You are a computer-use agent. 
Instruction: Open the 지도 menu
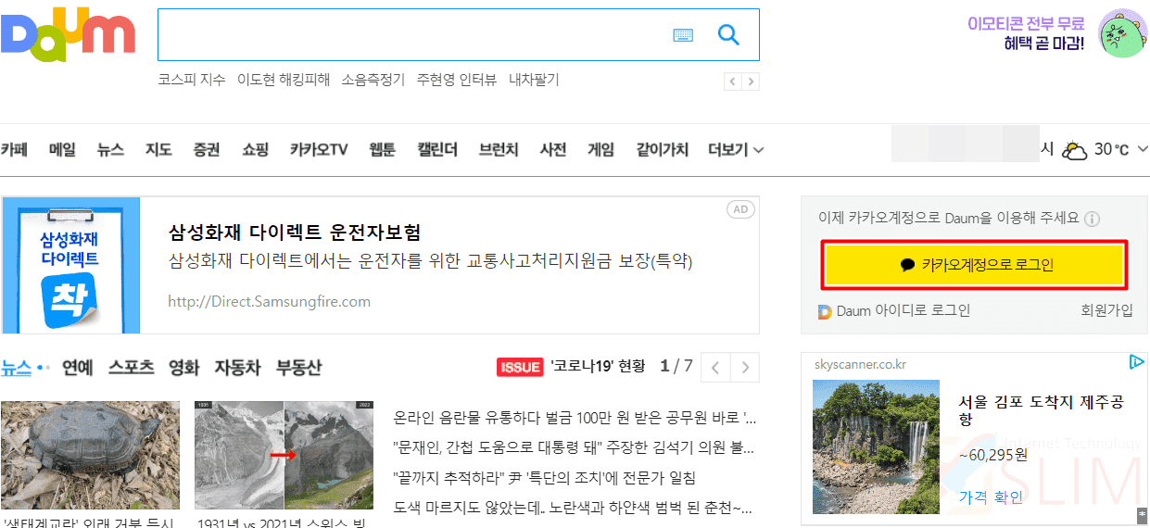click(158, 150)
